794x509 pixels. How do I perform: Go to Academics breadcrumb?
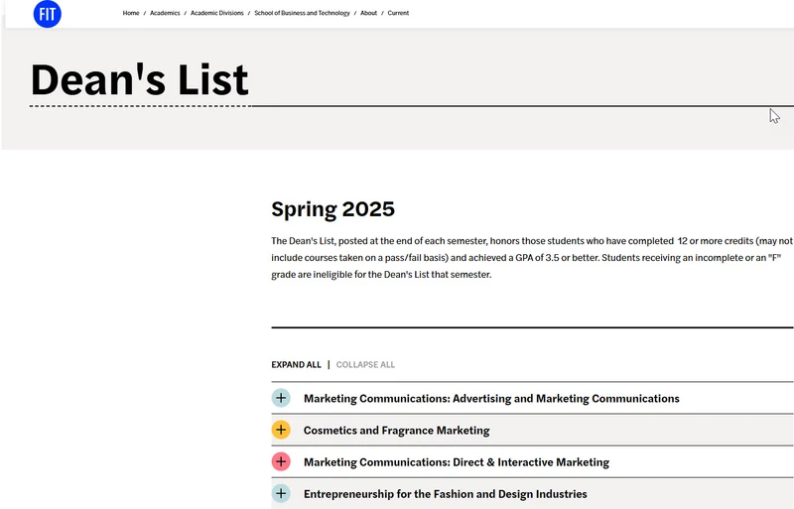point(165,13)
